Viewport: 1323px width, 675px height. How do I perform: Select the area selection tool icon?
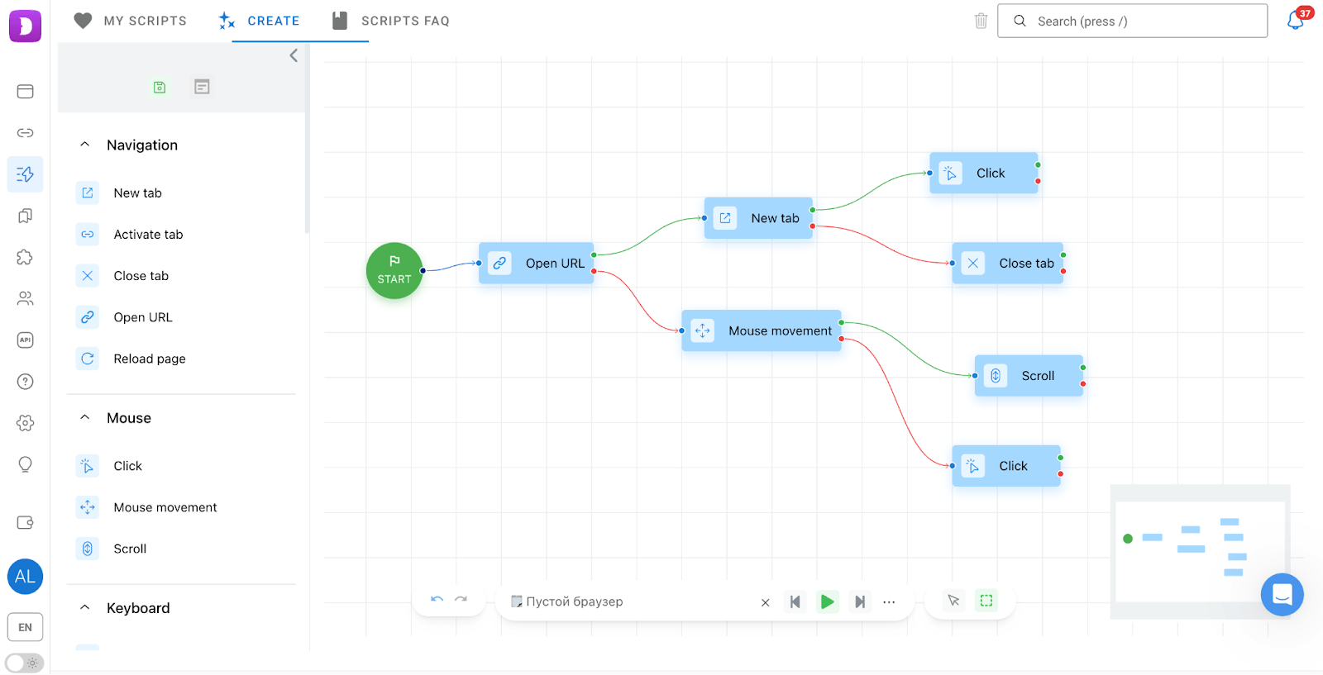(x=986, y=601)
